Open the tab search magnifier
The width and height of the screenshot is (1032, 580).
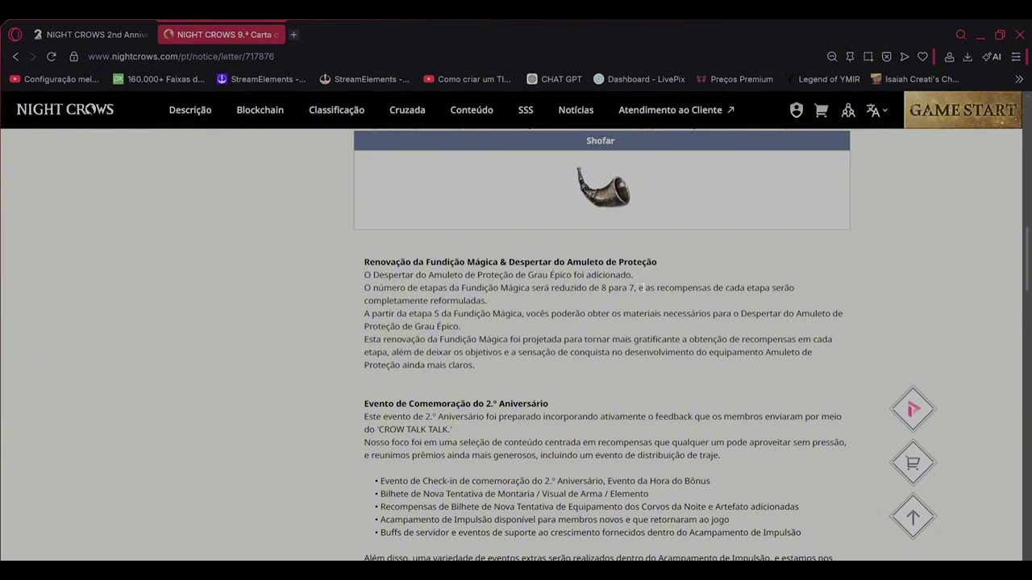pyautogui.click(x=961, y=35)
